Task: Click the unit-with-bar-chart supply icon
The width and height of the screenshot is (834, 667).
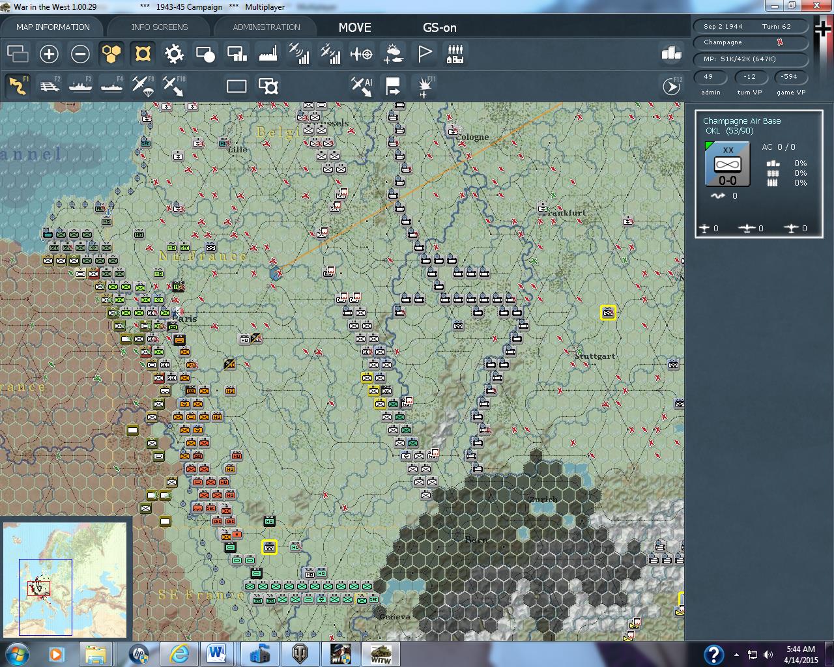Action: [x=237, y=54]
